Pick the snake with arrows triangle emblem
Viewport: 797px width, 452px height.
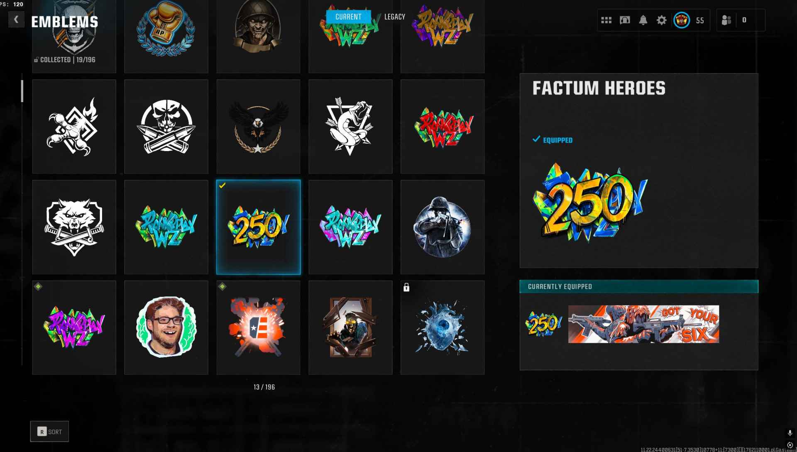(350, 127)
